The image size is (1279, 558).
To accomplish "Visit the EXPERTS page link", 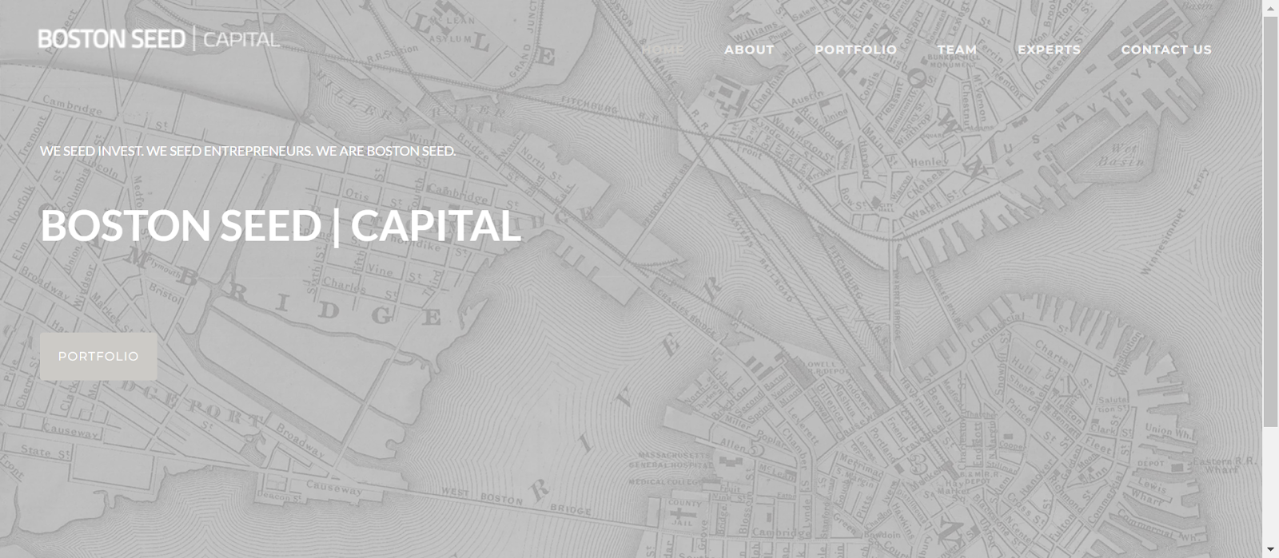I will 1049,49.
